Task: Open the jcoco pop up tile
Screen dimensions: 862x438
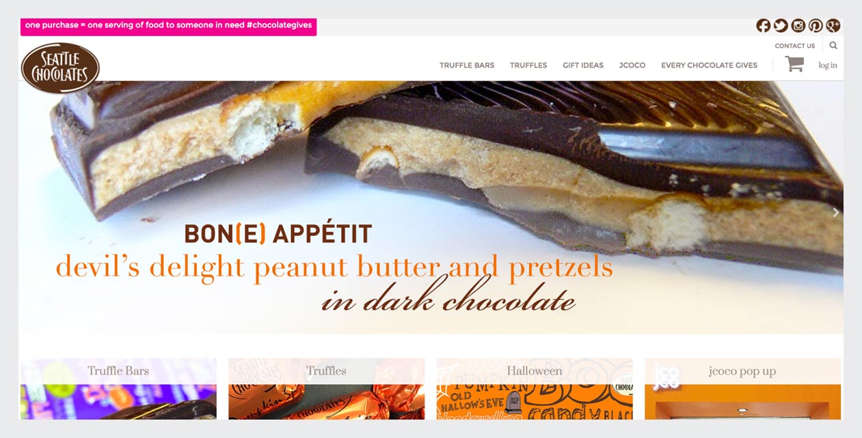Action: pyautogui.click(x=742, y=388)
